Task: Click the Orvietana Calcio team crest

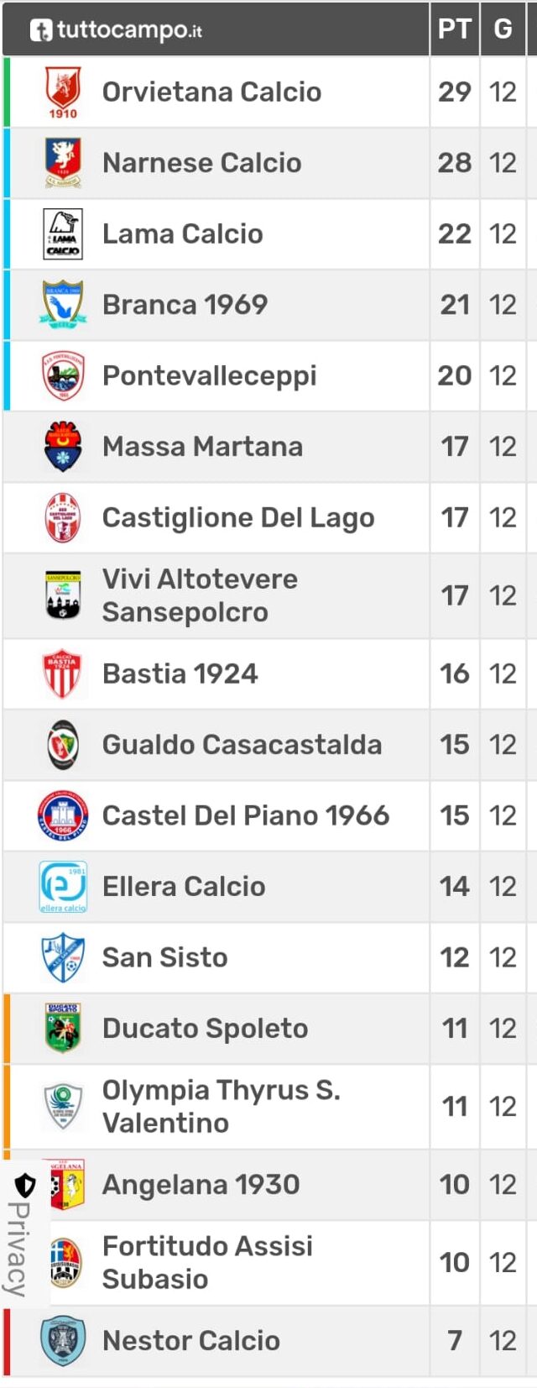Action: [63, 92]
